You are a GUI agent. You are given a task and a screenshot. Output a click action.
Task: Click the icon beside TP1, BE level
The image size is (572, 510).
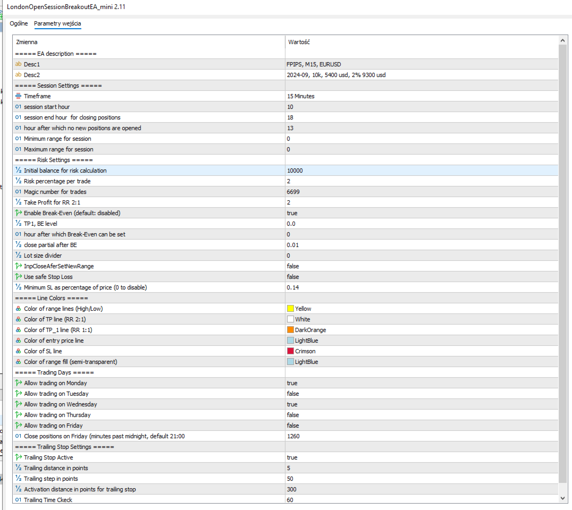[18, 224]
